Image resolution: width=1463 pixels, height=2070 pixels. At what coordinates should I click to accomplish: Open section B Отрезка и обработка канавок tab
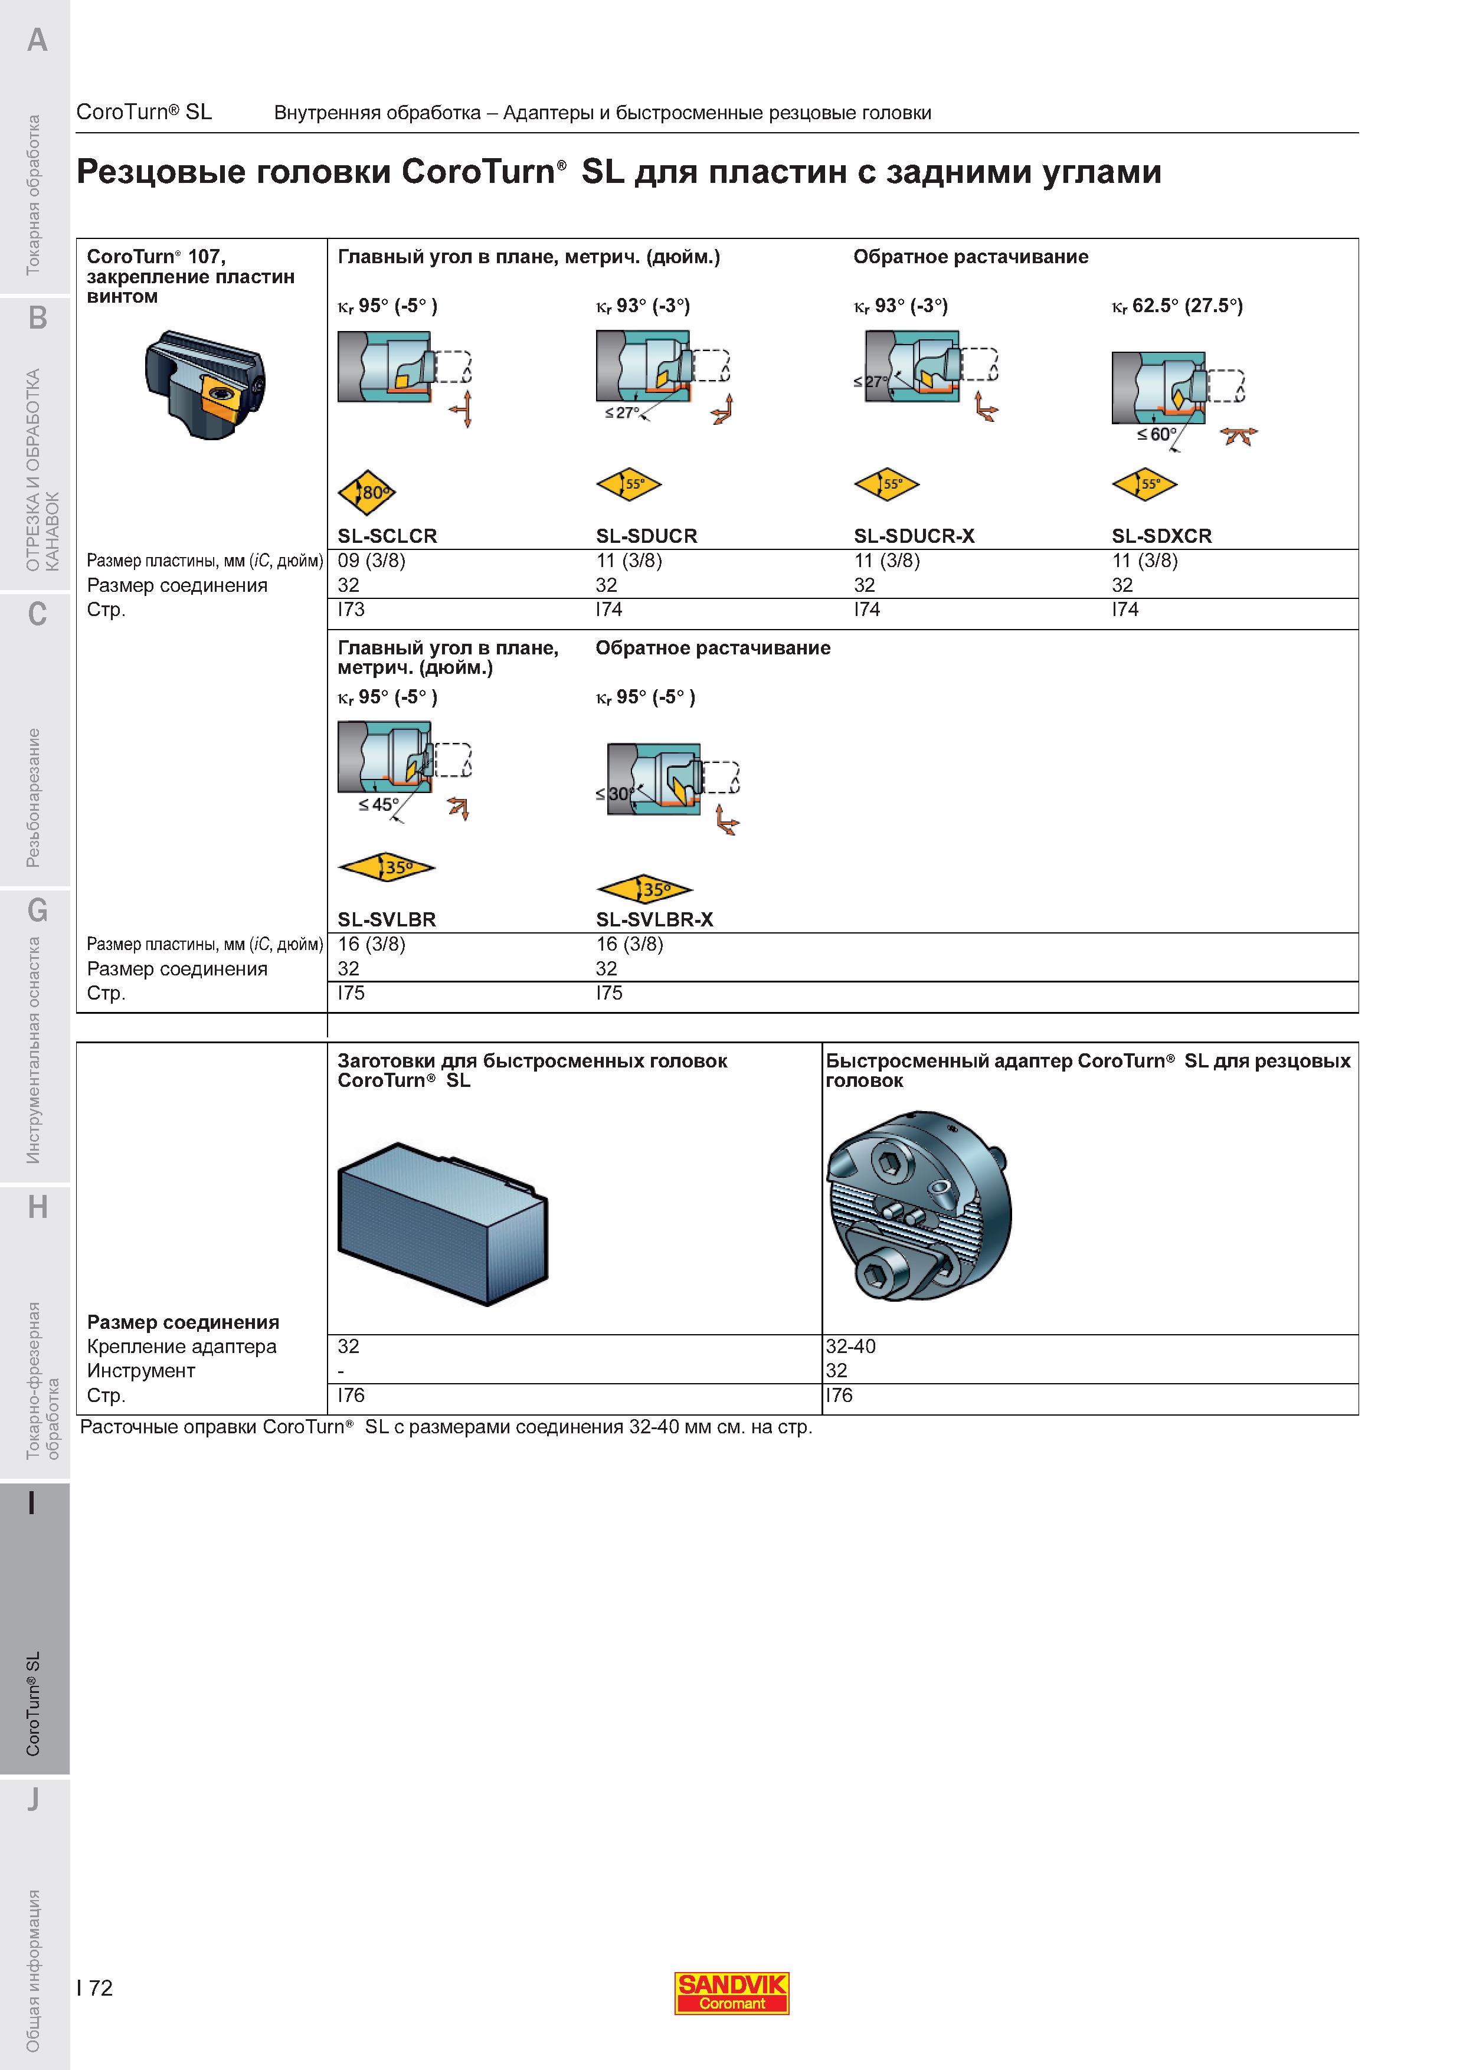tap(34, 444)
